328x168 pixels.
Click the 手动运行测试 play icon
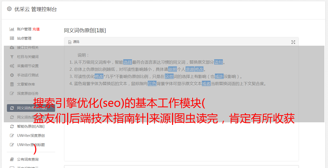pyautogui.click(x=12, y=75)
